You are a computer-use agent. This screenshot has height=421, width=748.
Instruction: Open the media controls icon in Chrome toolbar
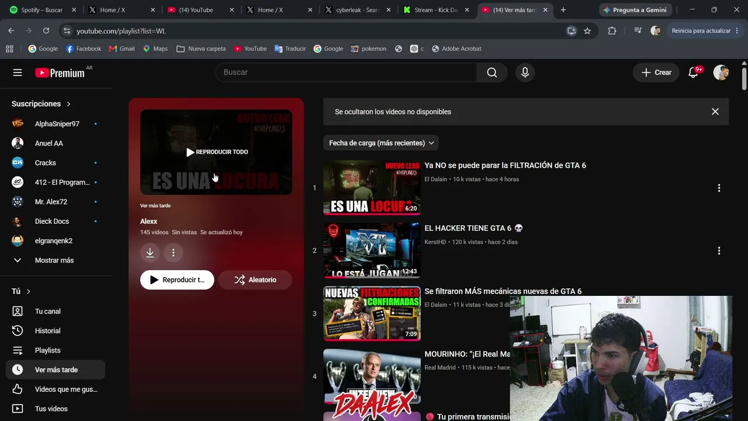pyautogui.click(x=638, y=31)
